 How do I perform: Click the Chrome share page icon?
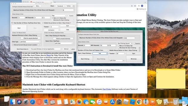click(132, 6)
